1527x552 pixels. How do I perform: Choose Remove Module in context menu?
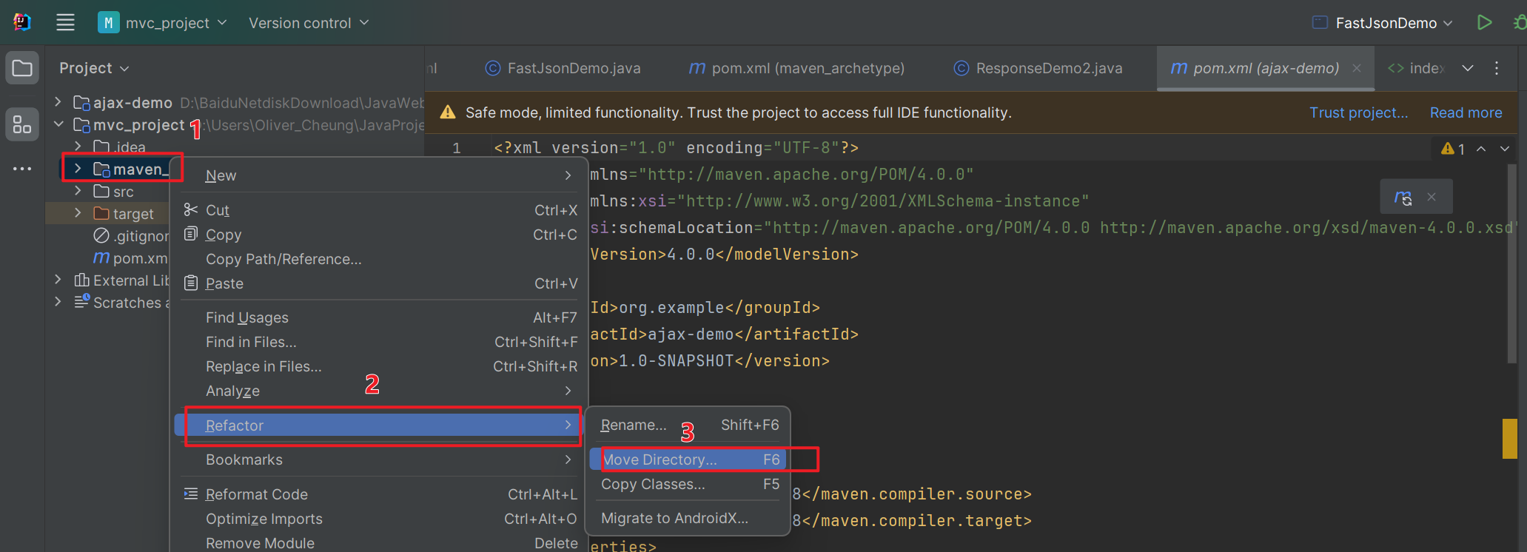379,543
